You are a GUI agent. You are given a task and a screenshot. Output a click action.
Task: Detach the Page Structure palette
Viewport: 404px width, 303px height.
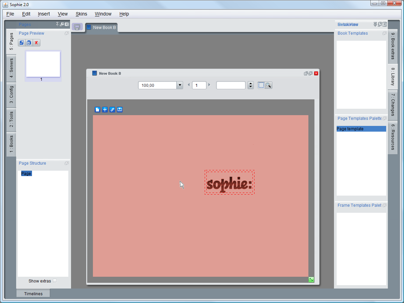(67, 163)
